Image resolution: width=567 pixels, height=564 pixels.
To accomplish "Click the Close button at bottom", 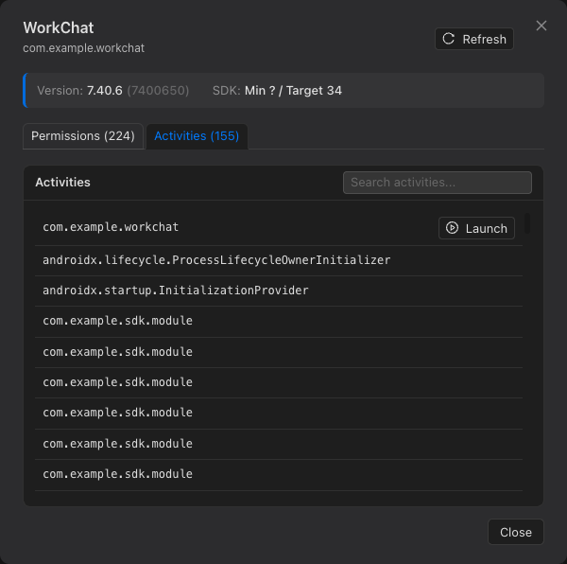I will click(516, 532).
